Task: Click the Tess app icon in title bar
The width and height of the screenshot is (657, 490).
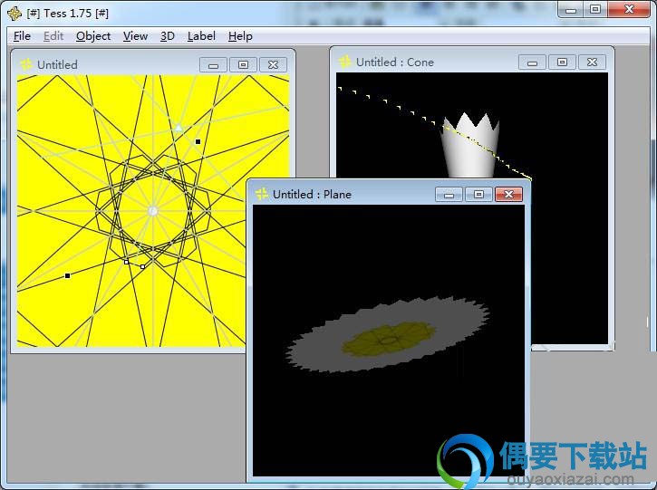Action: pos(14,14)
